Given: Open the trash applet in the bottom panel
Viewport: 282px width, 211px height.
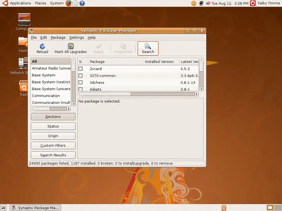Looking at the screenshot, I should click(224, 208).
